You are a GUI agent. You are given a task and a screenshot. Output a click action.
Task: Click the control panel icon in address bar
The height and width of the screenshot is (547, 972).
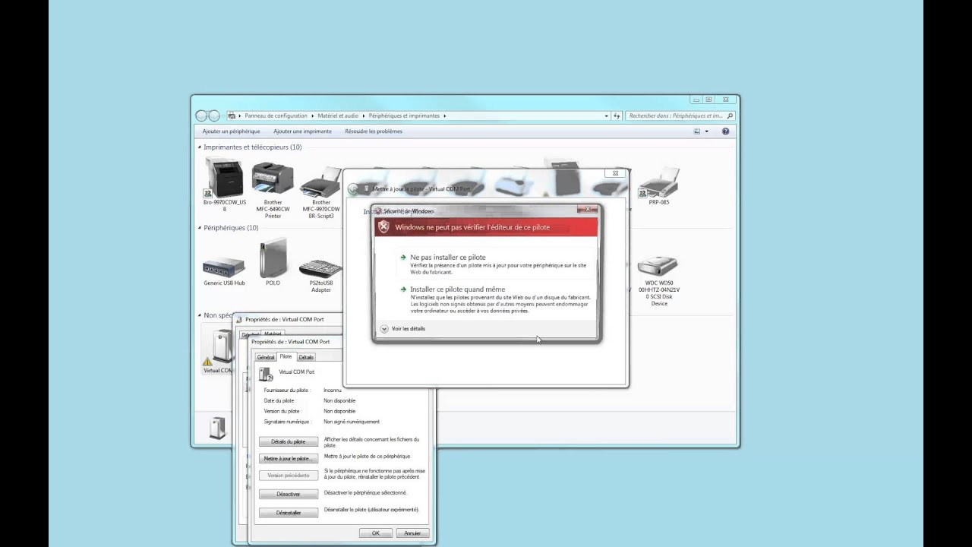232,116
